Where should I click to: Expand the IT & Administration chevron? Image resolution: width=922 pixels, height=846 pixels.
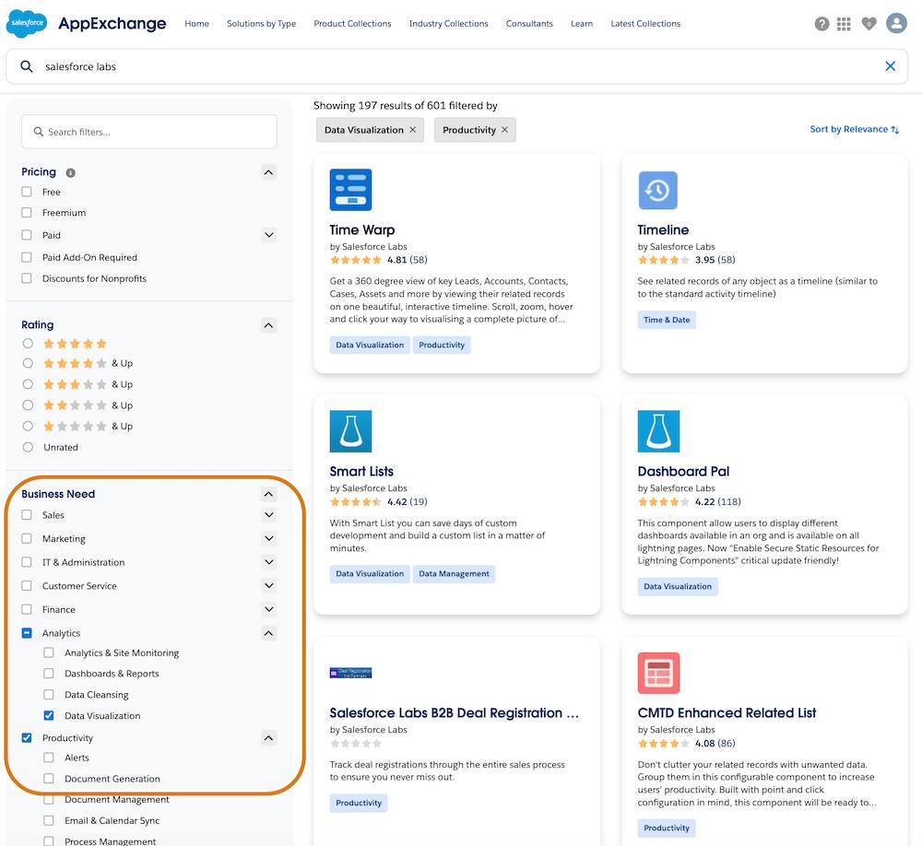[268, 562]
